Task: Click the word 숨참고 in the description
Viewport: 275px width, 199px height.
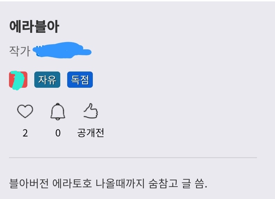Action: pos(163,183)
